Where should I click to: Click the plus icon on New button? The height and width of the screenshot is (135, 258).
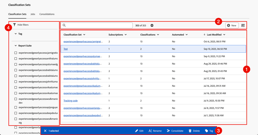tap(228, 25)
